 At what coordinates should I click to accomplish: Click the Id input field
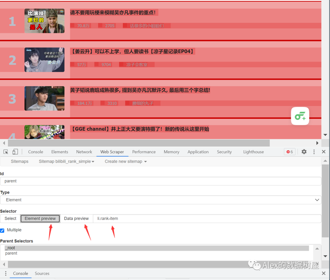[x=161, y=181]
